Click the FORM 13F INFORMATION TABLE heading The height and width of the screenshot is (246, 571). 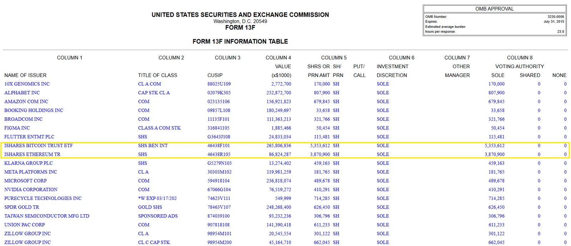240,41
